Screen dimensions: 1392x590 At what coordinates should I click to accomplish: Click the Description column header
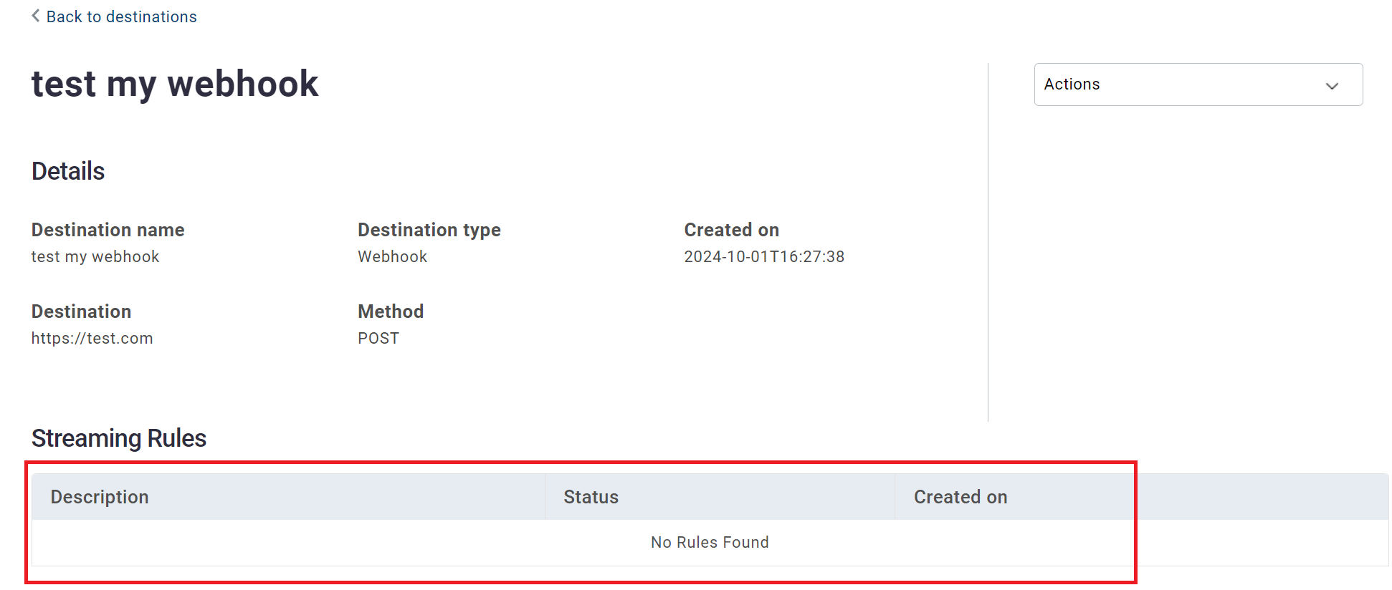(x=100, y=497)
